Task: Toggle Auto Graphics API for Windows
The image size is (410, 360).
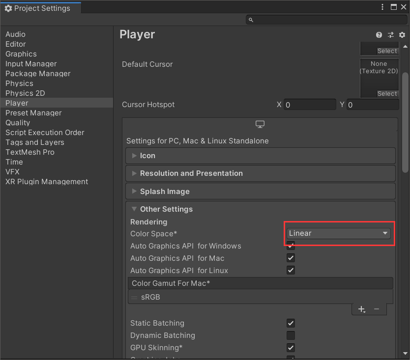Action: coord(291,246)
